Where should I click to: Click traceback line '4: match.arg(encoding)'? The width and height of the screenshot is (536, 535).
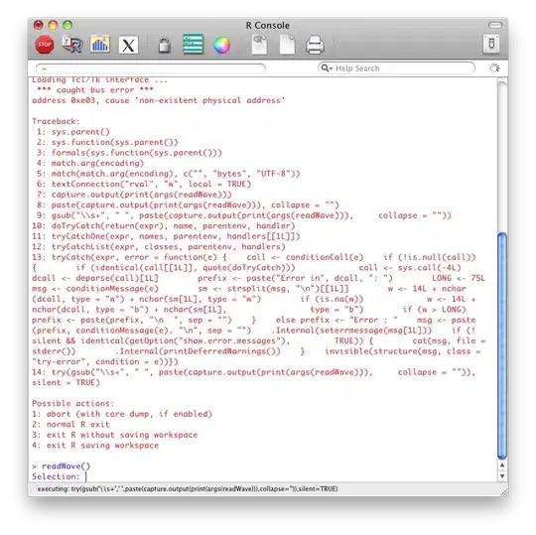90,163
